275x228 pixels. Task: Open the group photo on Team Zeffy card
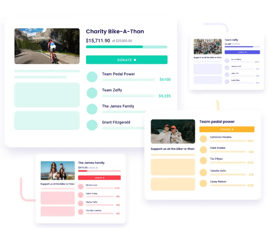pyautogui.click(x=208, y=47)
